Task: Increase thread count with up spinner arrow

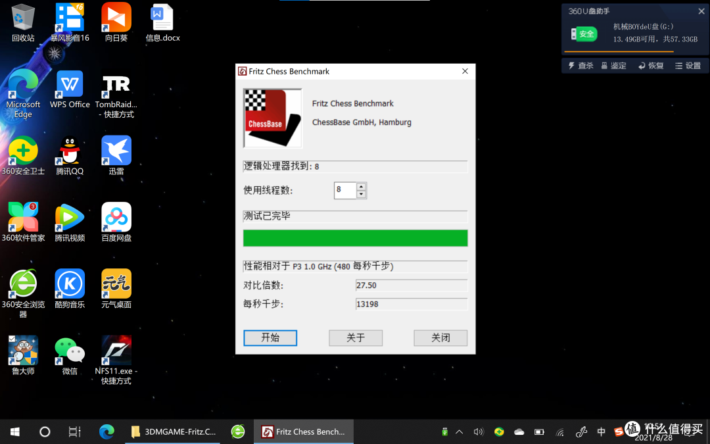Action: click(361, 186)
